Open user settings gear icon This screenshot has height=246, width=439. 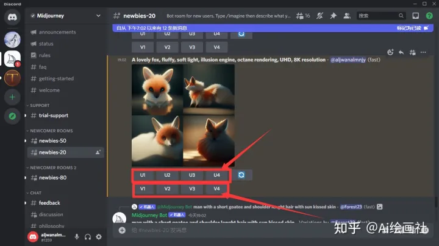click(99, 236)
